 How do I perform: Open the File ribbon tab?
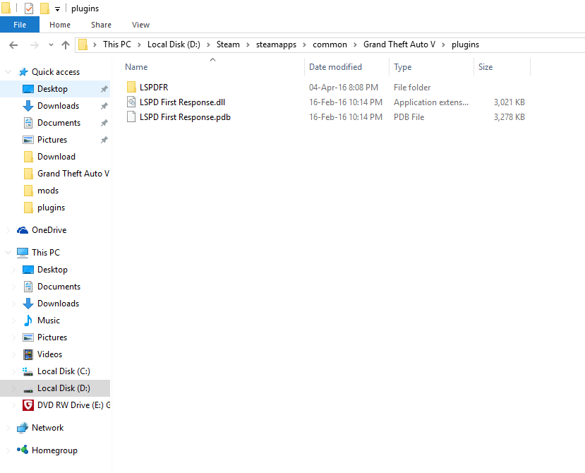click(x=19, y=25)
